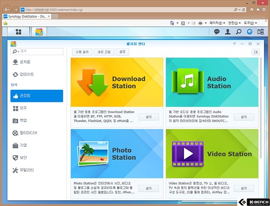
Task: Select the 멀티미디어 (Multimedia) sidebar category
Action: (x=37, y=133)
